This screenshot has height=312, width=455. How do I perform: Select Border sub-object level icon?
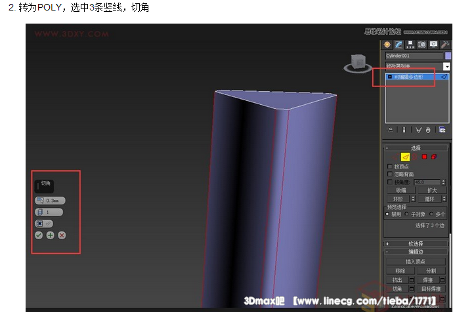click(x=415, y=157)
